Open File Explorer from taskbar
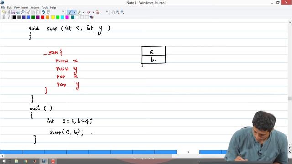 pyautogui.click(x=16, y=161)
